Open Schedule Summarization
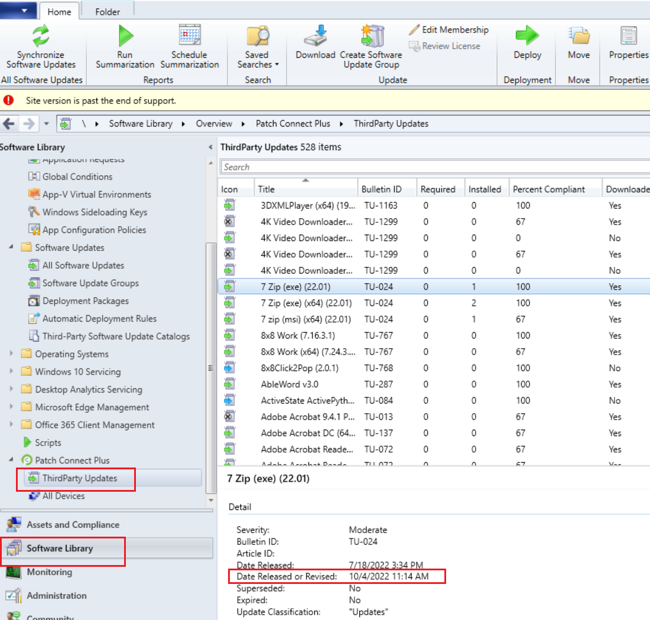 (x=190, y=47)
